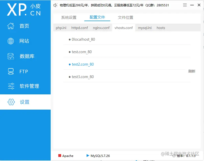Go to the 网站 section
204x161 pixels.
(24, 41)
